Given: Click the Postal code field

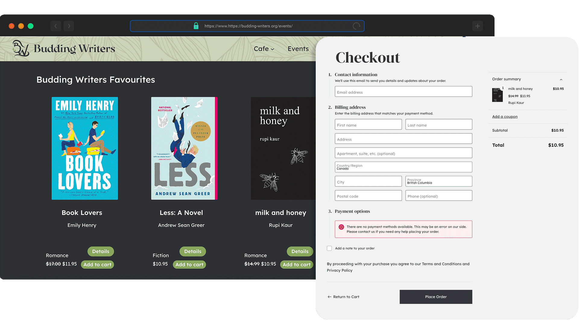Looking at the screenshot, I should pyautogui.click(x=368, y=196).
